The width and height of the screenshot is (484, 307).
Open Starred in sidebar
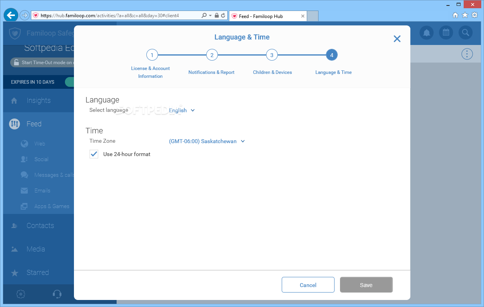(38, 273)
